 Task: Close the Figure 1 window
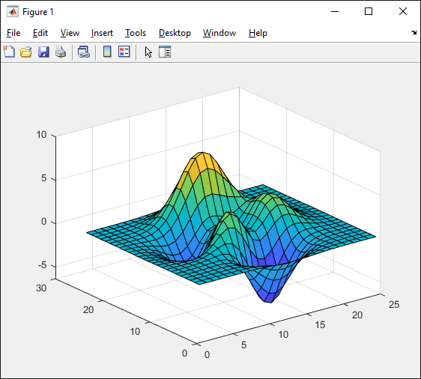(x=403, y=11)
